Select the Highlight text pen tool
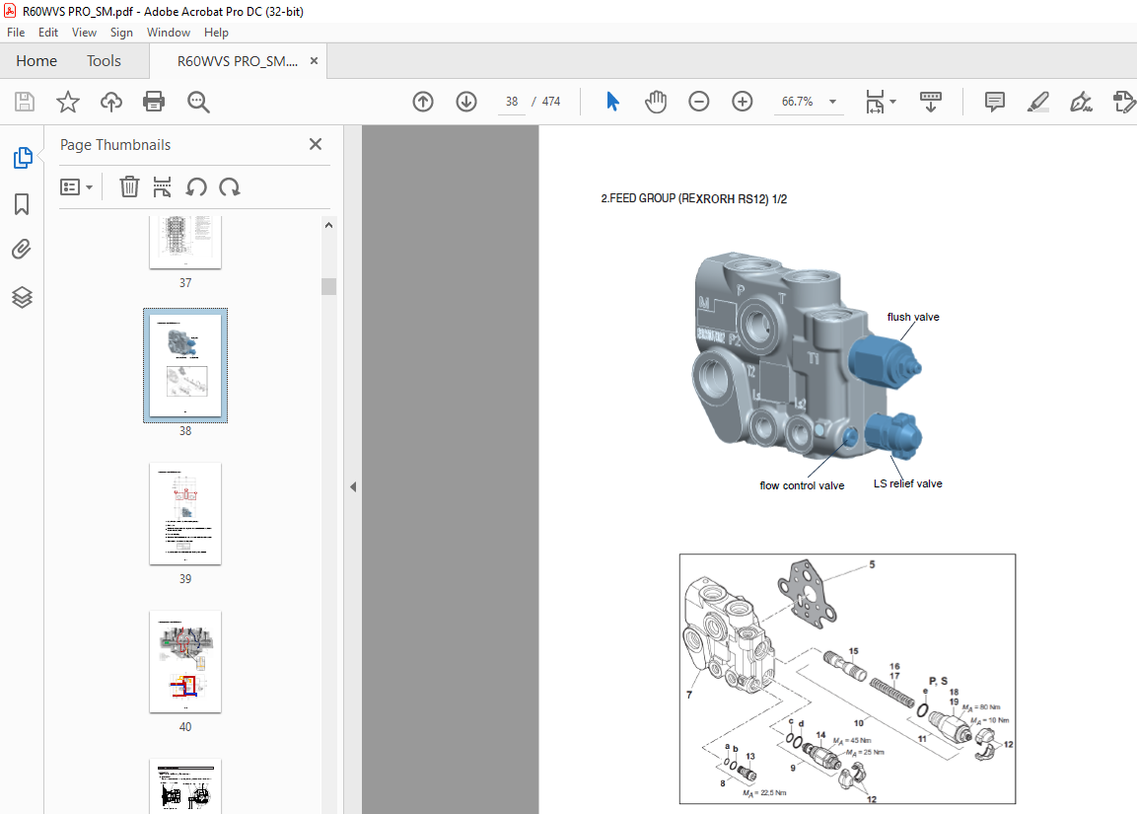Image resolution: width=1137 pixels, height=814 pixels. pyautogui.click(x=1037, y=102)
